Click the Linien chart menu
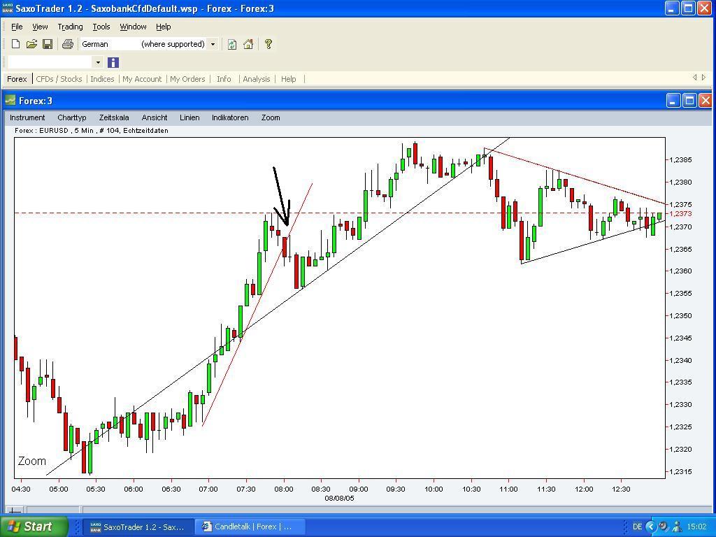 [189, 117]
